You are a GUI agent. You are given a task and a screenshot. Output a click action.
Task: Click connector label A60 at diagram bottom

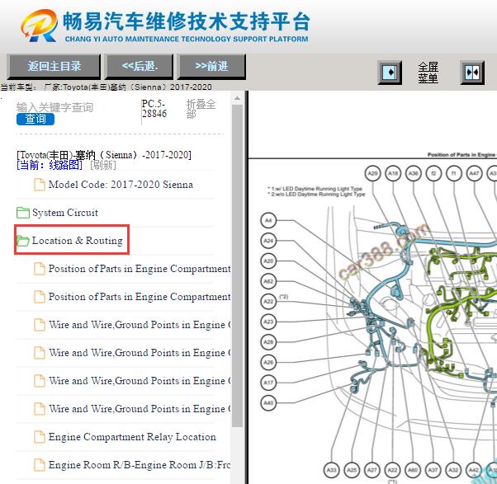tap(413, 470)
